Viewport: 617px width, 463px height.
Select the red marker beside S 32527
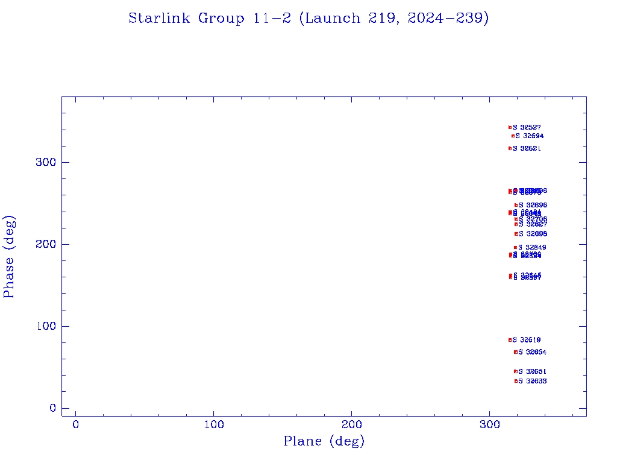click(x=510, y=127)
